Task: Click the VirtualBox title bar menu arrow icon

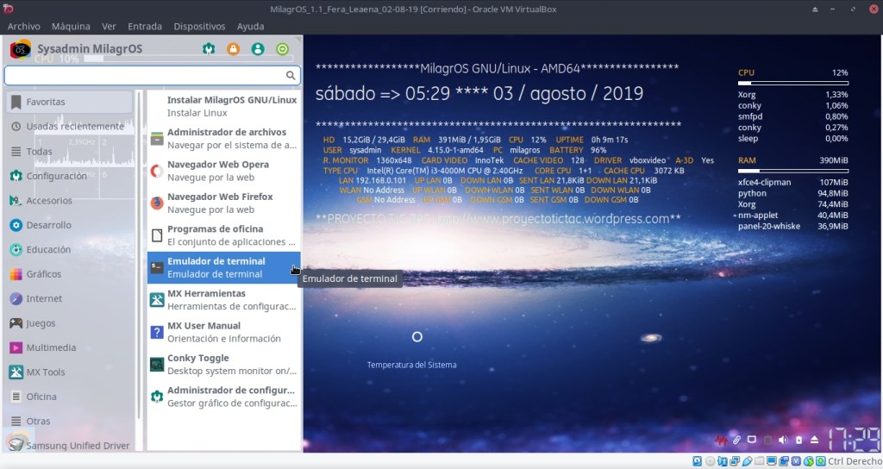Action: pyautogui.click(x=815, y=9)
